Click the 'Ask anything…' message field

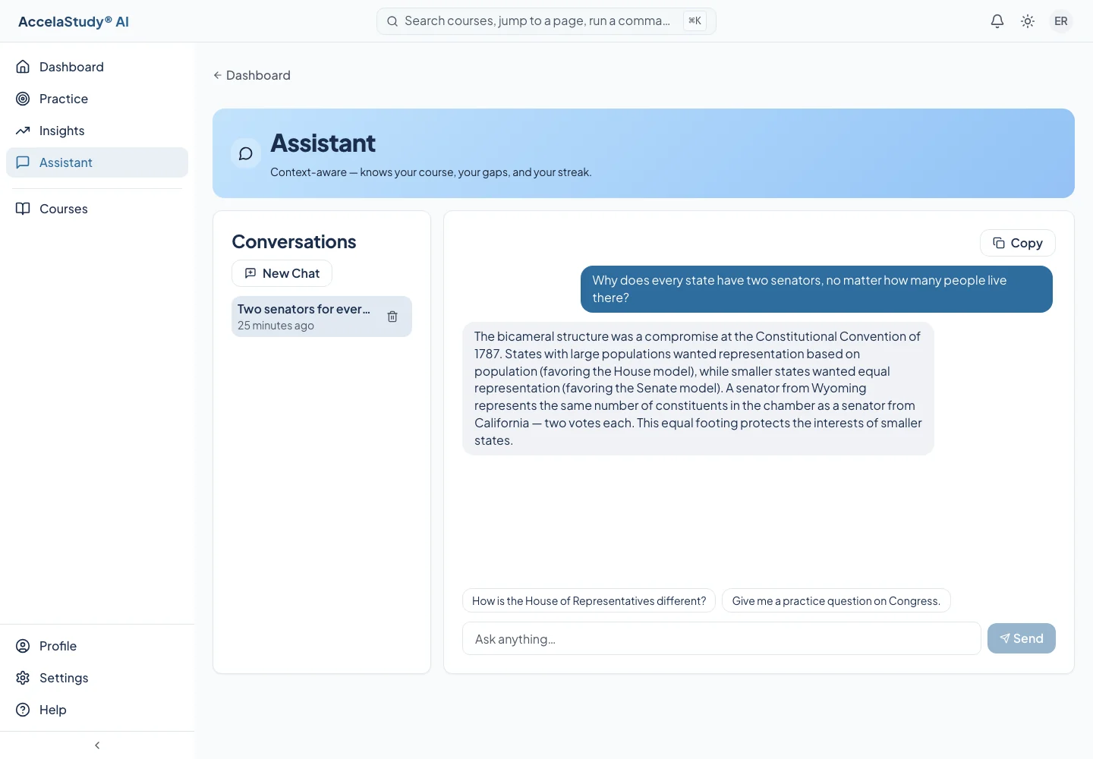click(722, 638)
